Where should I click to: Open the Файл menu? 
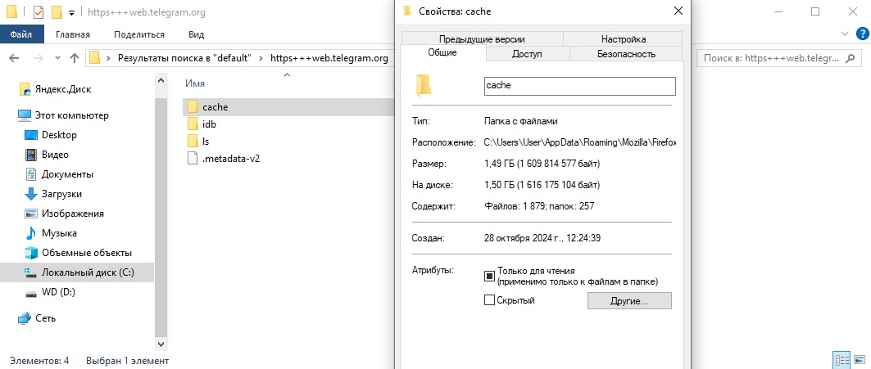20,34
